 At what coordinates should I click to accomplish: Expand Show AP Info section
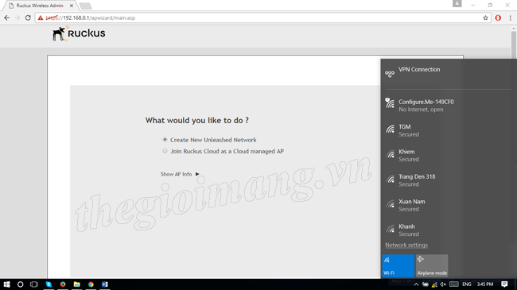point(180,174)
